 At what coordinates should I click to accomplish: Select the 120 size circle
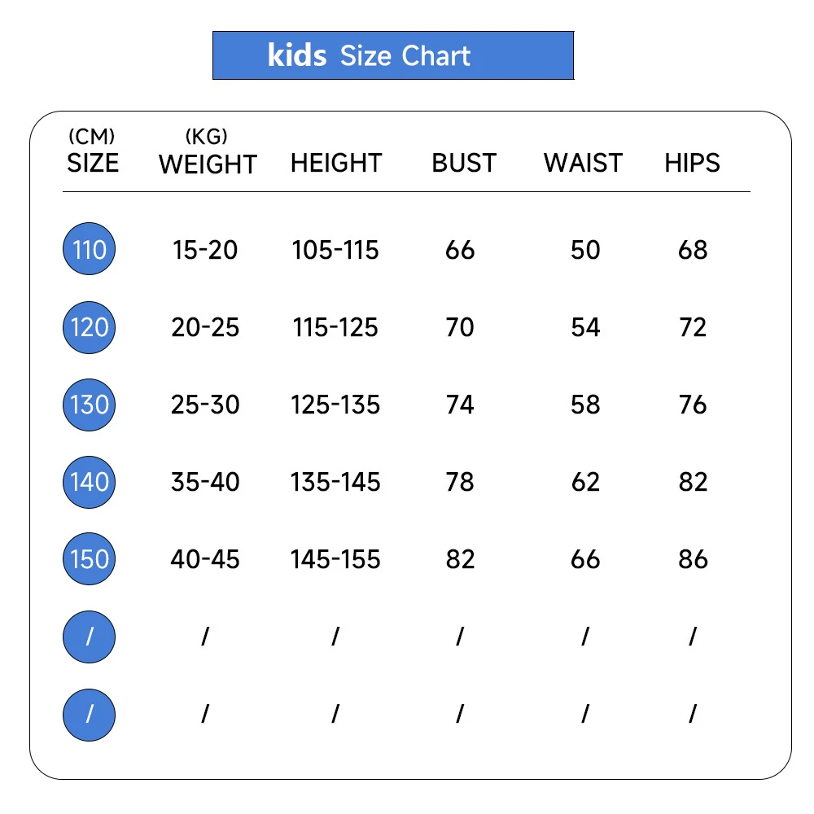coord(90,327)
